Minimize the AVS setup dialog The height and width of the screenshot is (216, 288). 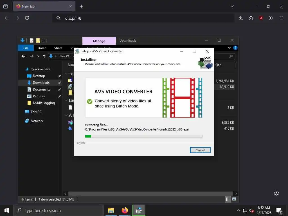point(182,51)
